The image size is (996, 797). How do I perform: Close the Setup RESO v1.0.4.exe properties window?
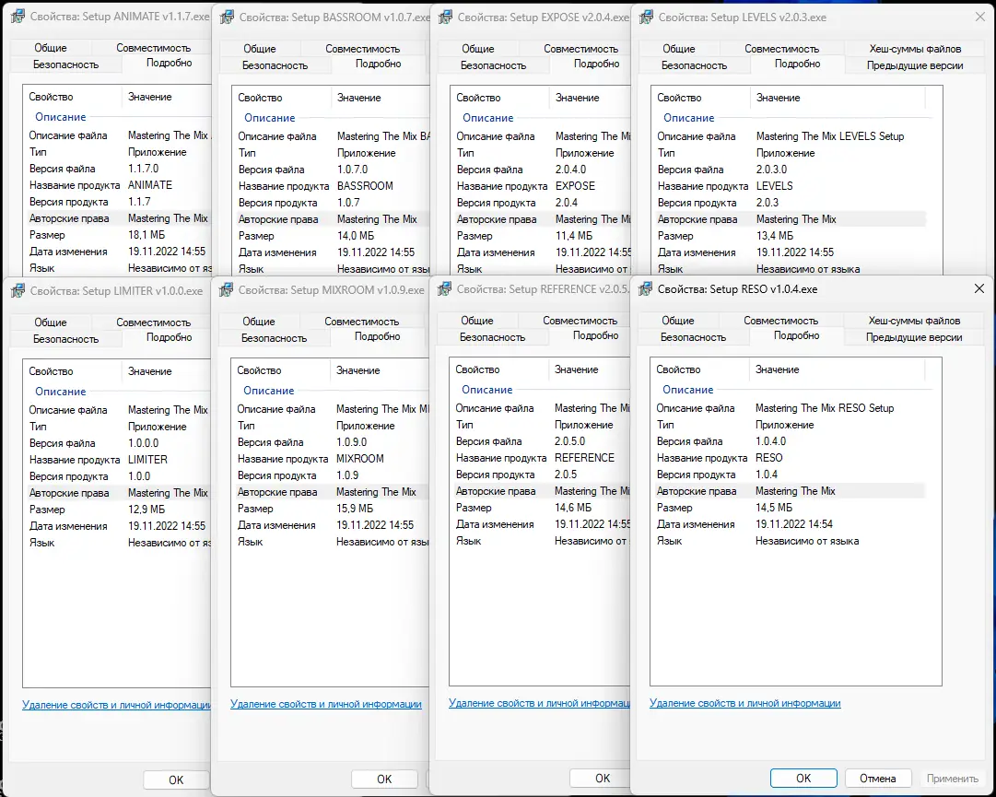click(978, 289)
